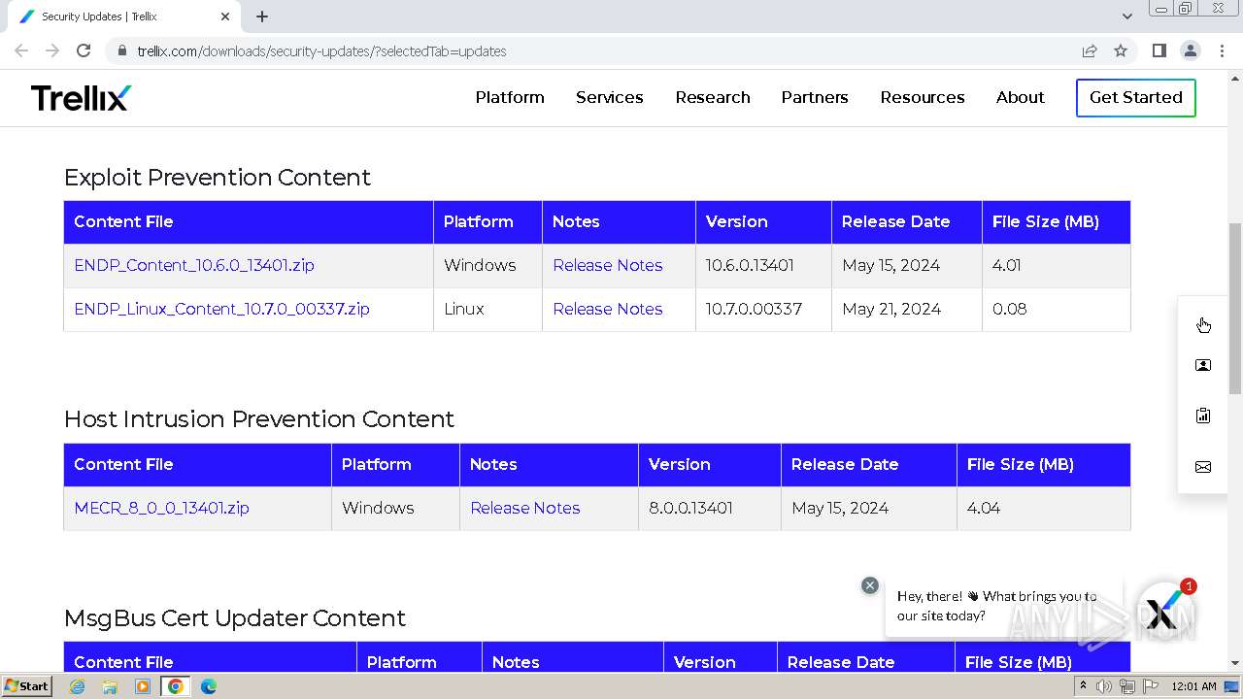Open the Research menu
The width and height of the screenshot is (1243, 699).
(x=713, y=97)
